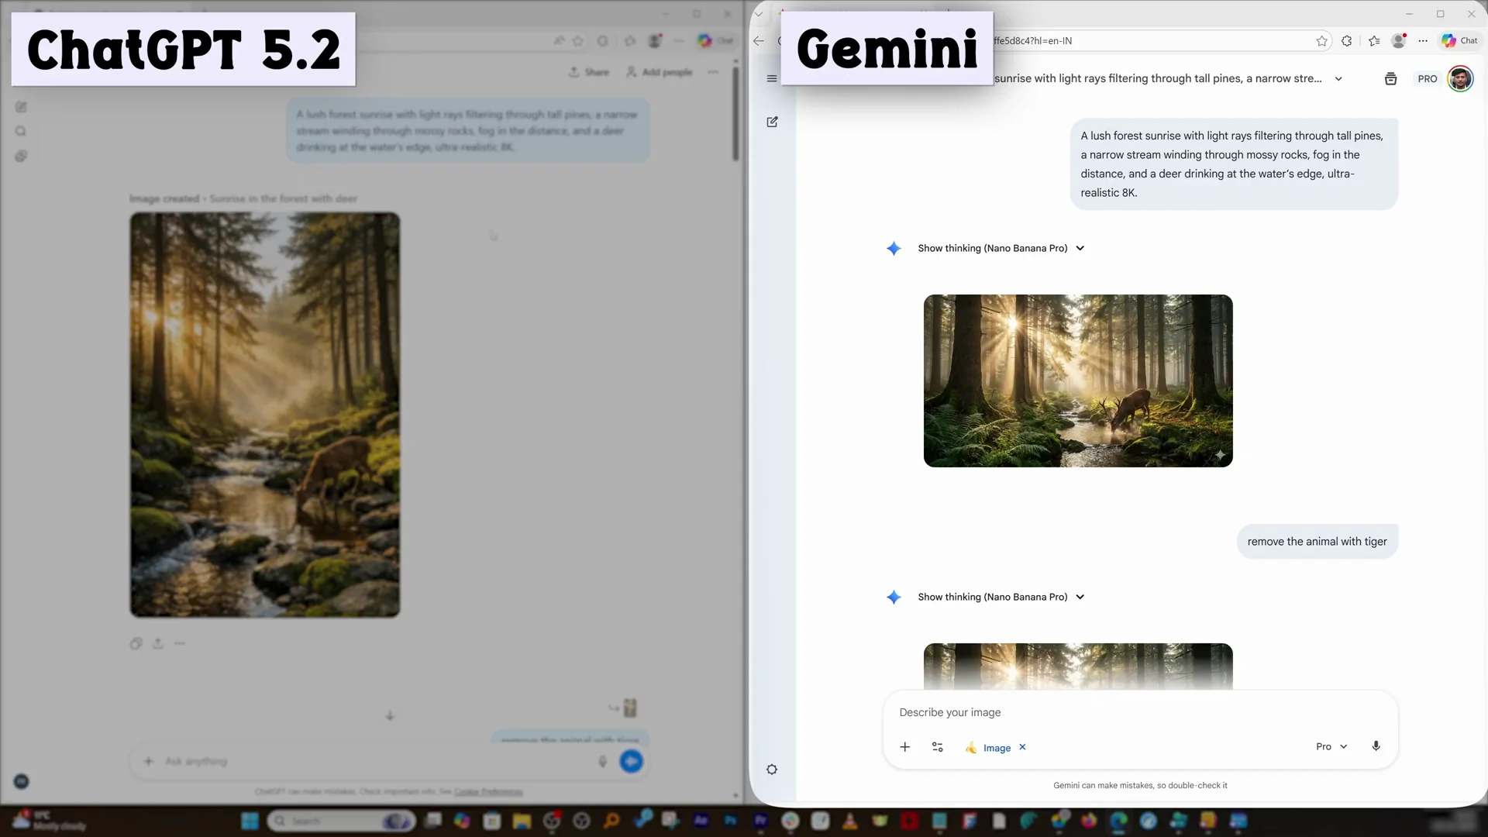Download ChatGPT's sunrise forest image
The width and height of the screenshot is (1488, 837).
pos(157,643)
